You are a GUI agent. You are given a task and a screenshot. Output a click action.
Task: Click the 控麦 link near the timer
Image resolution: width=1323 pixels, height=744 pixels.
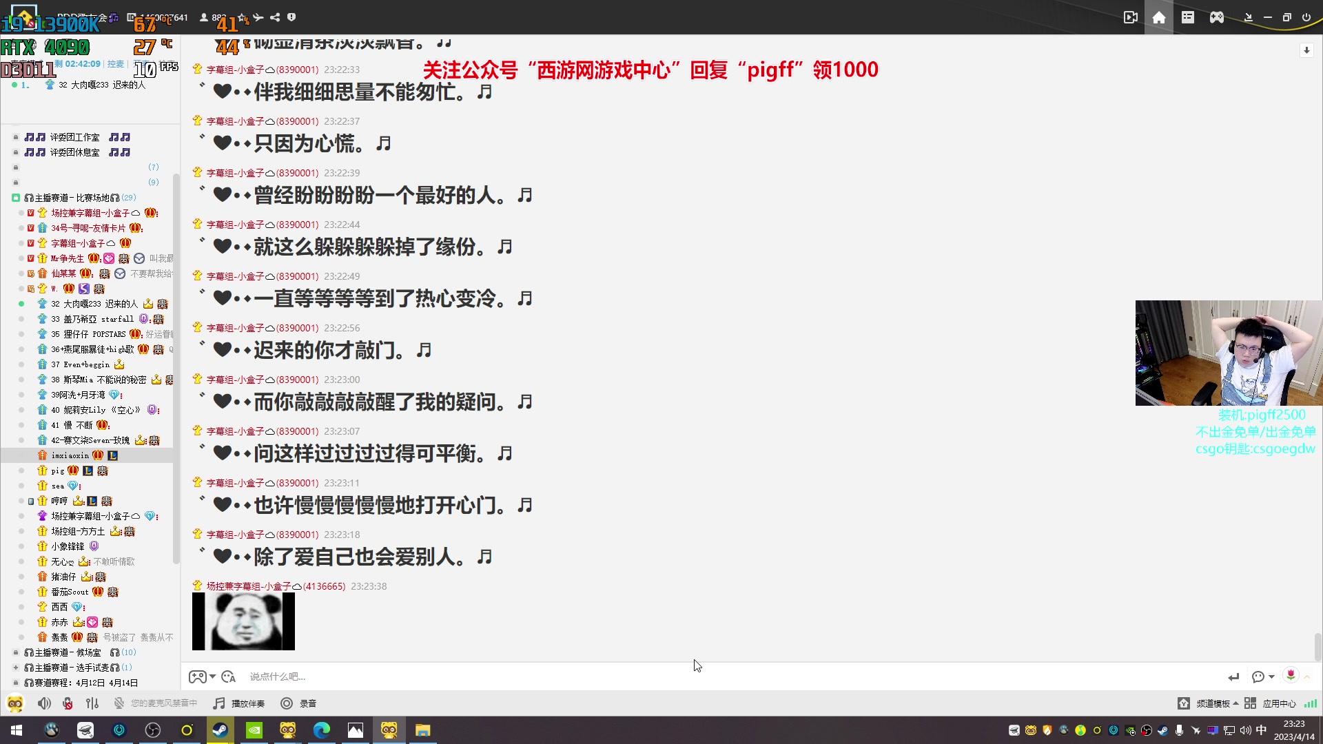click(x=115, y=64)
